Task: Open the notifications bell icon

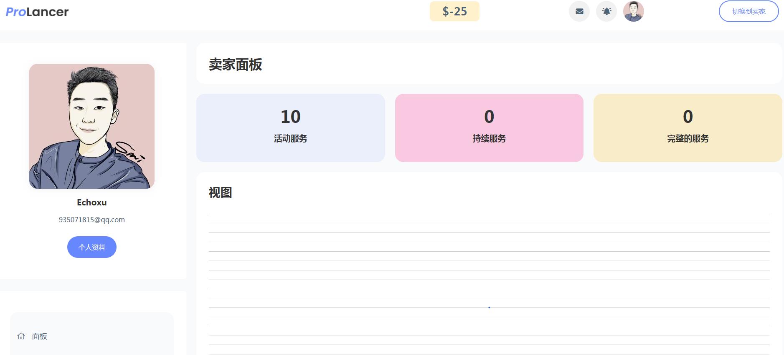Action: [606, 11]
